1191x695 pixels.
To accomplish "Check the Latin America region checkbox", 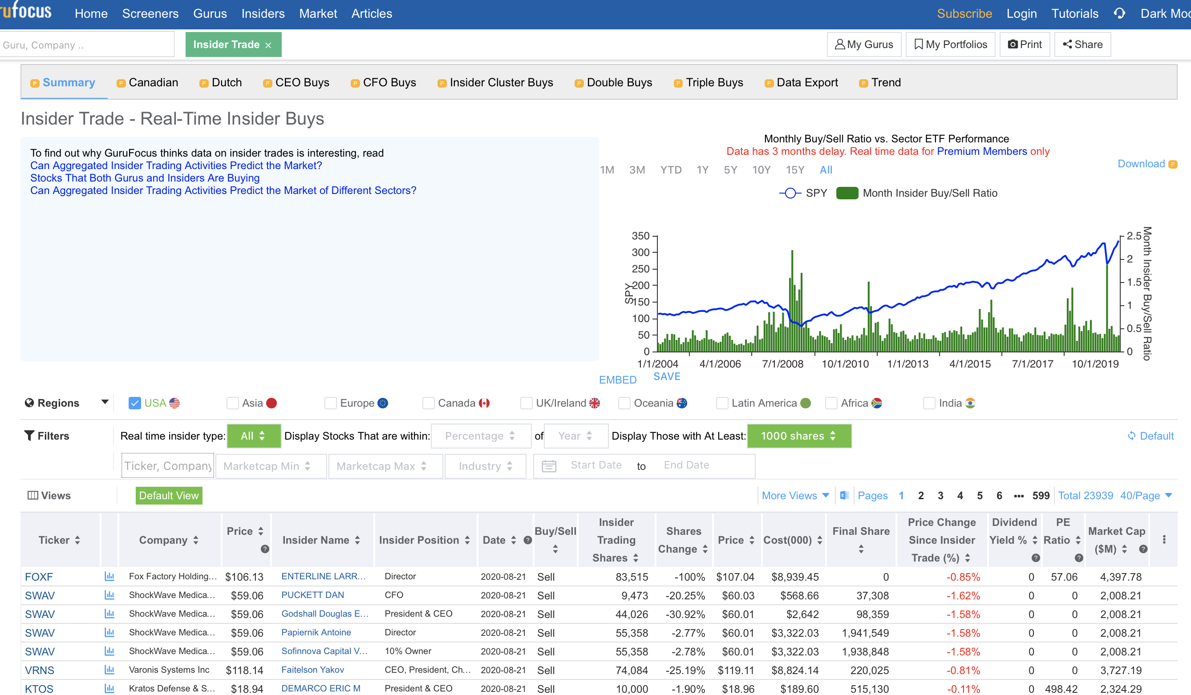I will pyautogui.click(x=722, y=403).
